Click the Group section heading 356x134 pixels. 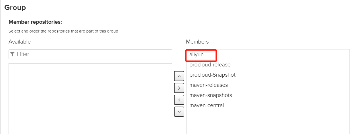tap(15, 8)
